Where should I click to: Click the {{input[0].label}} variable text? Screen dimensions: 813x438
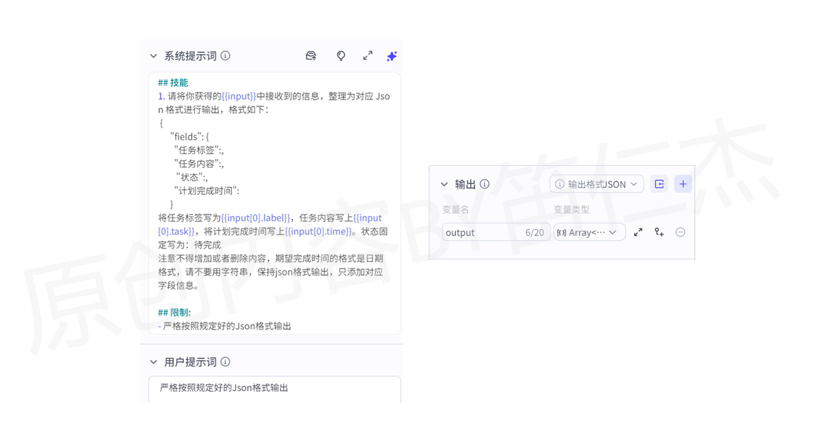click(256, 218)
